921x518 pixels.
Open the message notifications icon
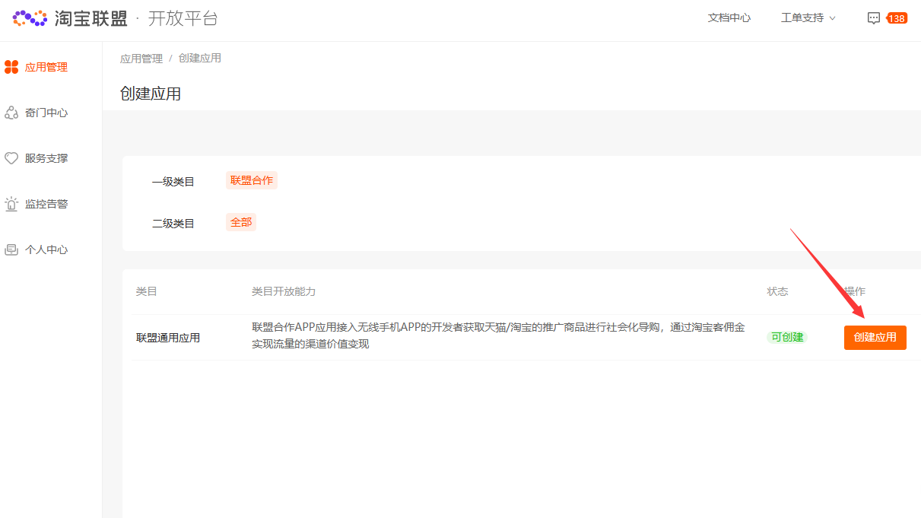[874, 18]
